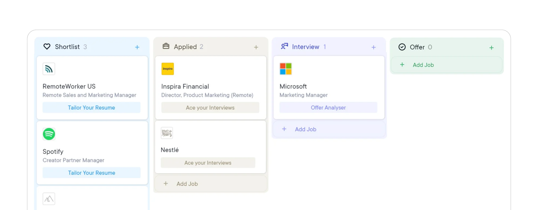Open Ace your Interviews for Inspira Financial
538x210 pixels.
[x=210, y=107]
